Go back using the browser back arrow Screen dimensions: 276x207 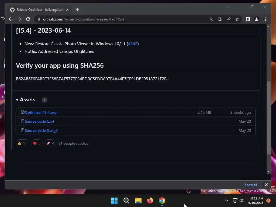(x=11, y=19)
